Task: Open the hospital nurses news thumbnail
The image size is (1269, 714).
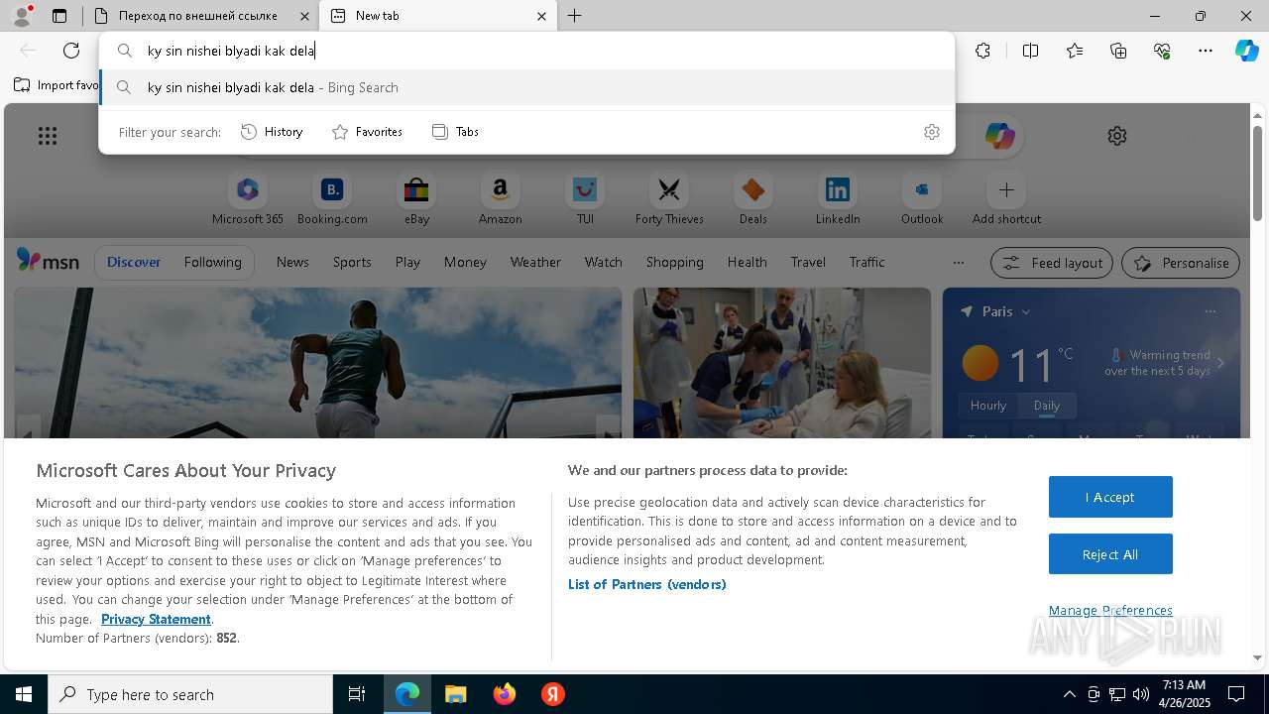Action: (782, 363)
